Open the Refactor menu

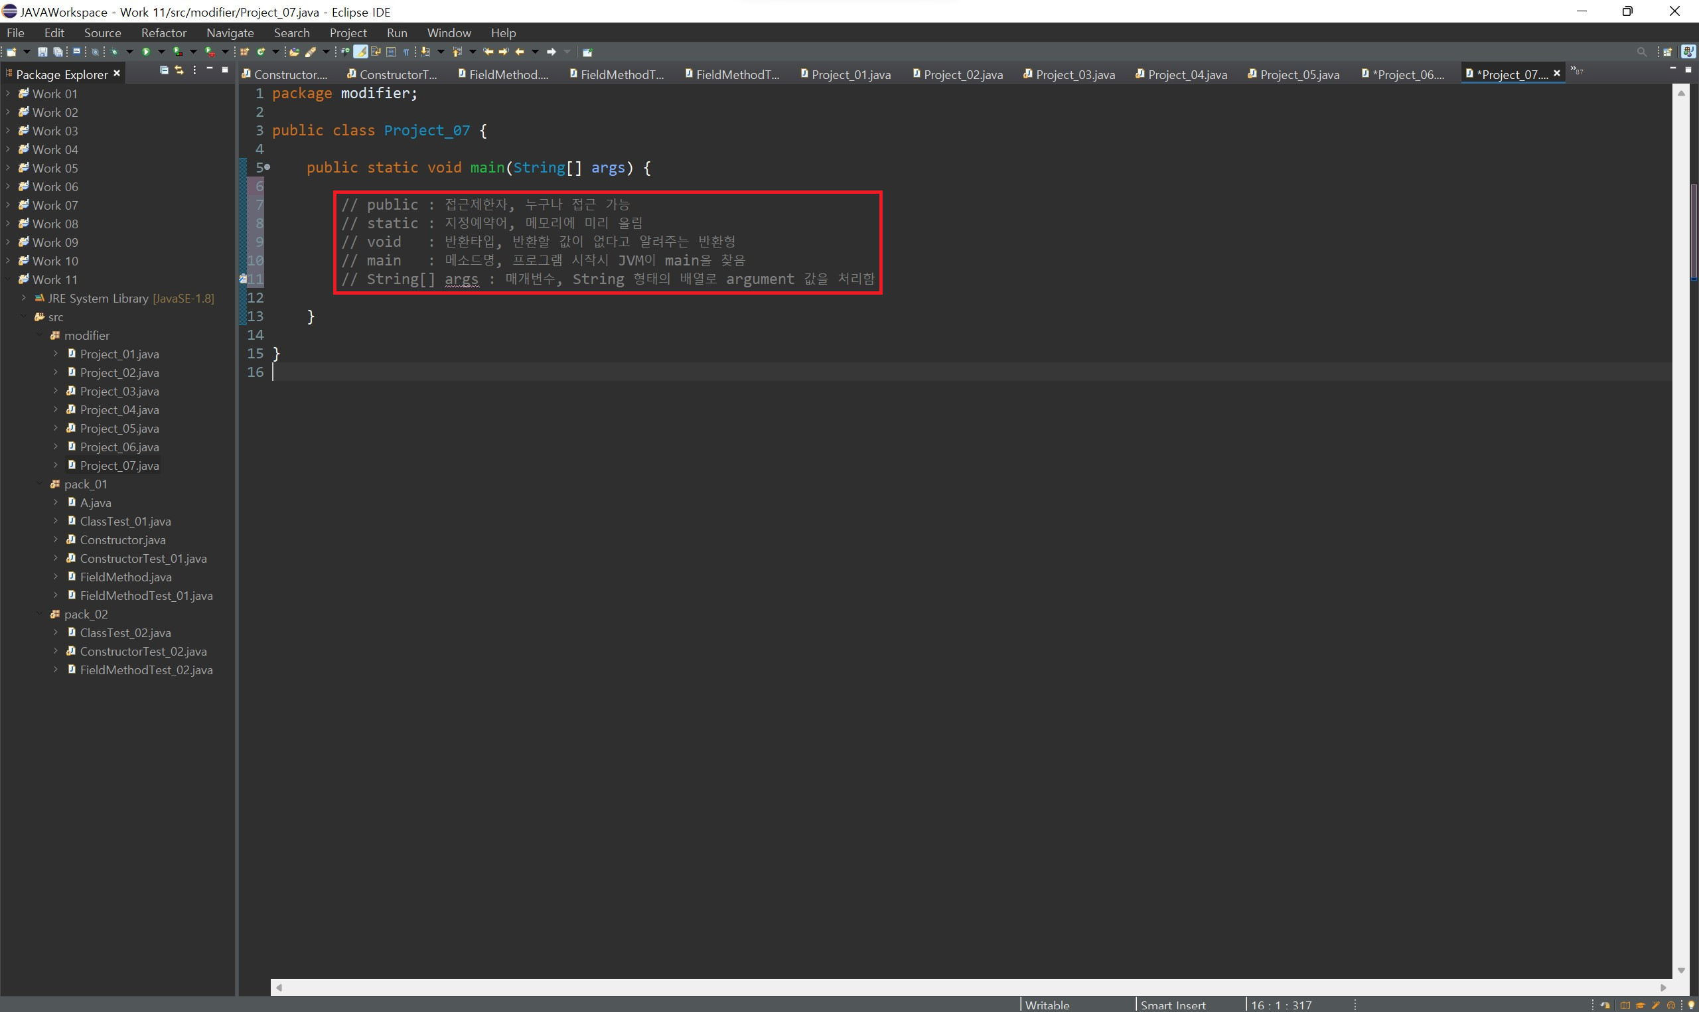[x=164, y=33]
